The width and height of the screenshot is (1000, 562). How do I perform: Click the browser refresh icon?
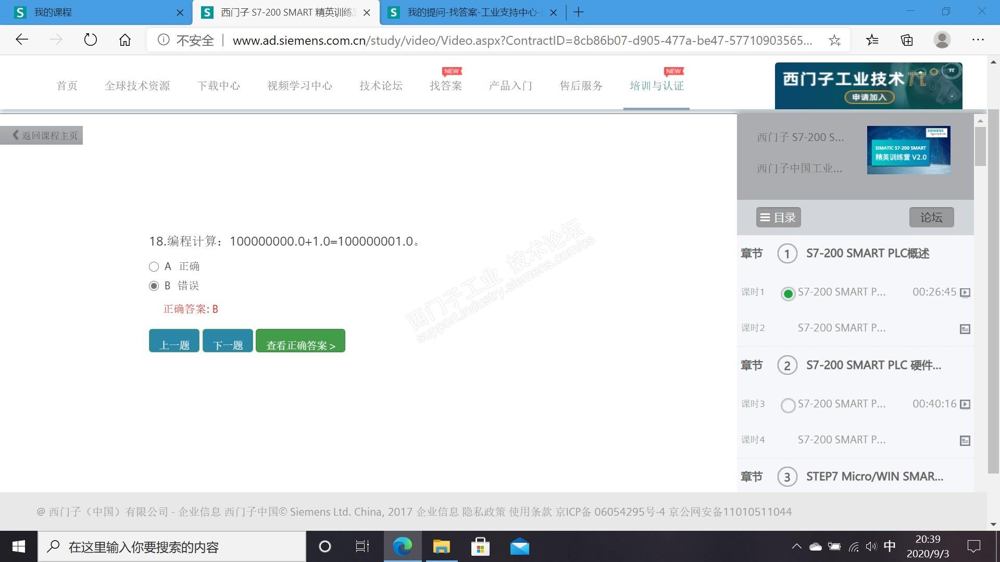[91, 40]
